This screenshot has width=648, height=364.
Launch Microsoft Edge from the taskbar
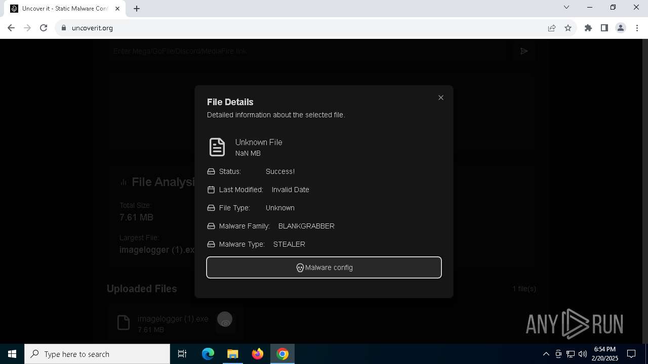tap(208, 354)
